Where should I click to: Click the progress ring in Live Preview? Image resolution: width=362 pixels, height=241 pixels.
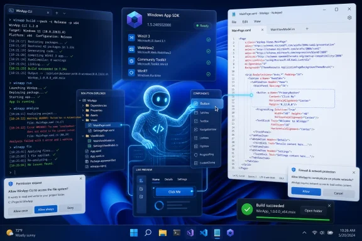pos(159,205)
